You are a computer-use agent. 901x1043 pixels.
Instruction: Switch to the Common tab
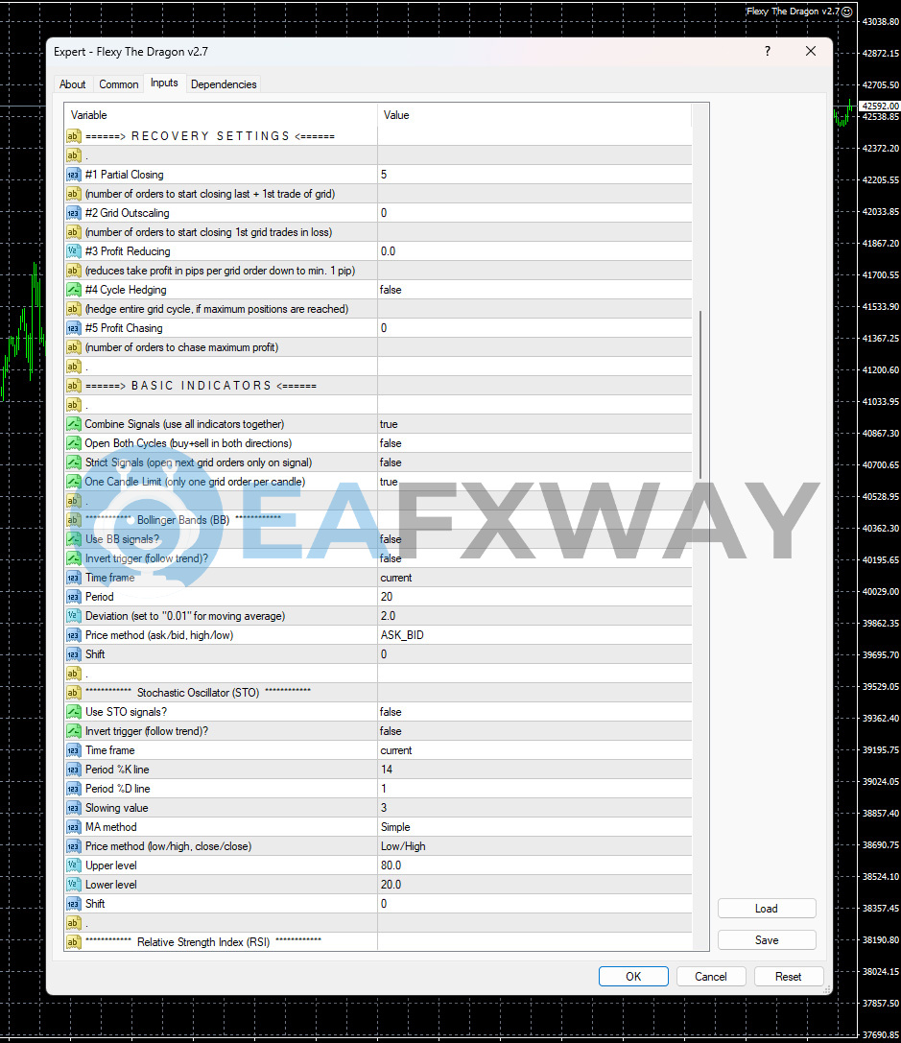119,84
